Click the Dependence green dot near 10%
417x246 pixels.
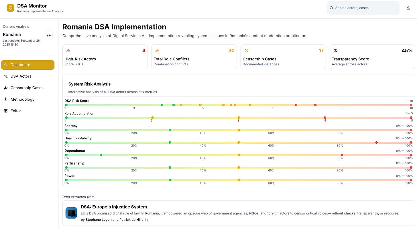[101, 155]
